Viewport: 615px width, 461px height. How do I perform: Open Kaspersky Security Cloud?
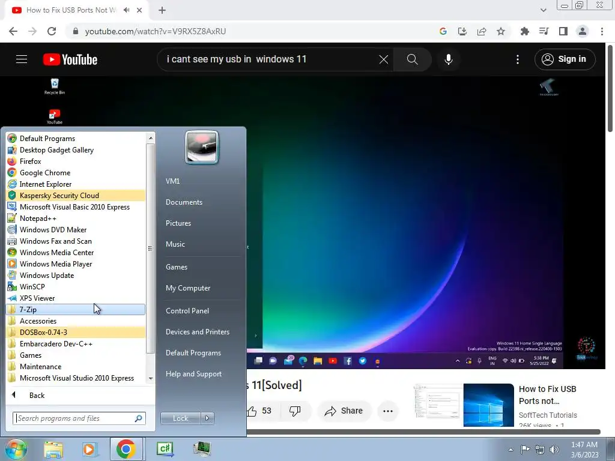coord(76,195)
